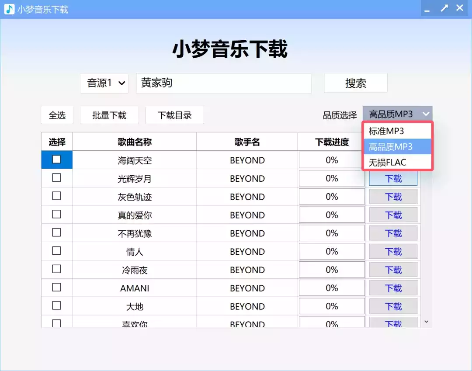
Task: Click the 0% progress bar for 灰色轨迹
Action: 332,197
